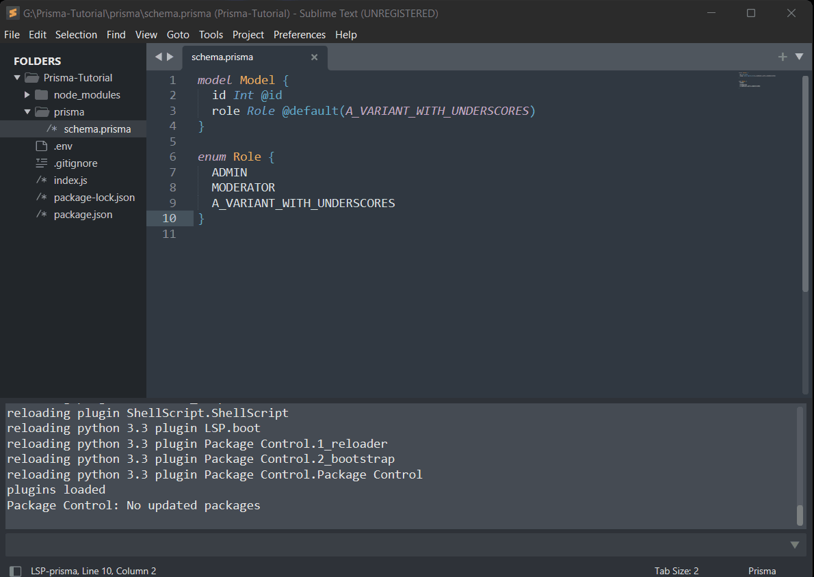Open the tab list dropdown triangle

coord(800,57)
